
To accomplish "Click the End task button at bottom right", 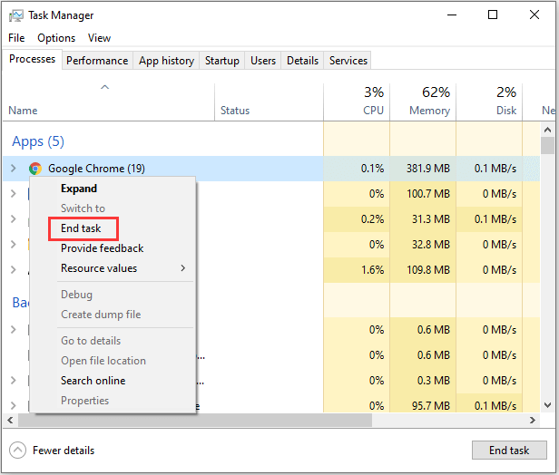I will pyautogui.click(x=509, y=451).
